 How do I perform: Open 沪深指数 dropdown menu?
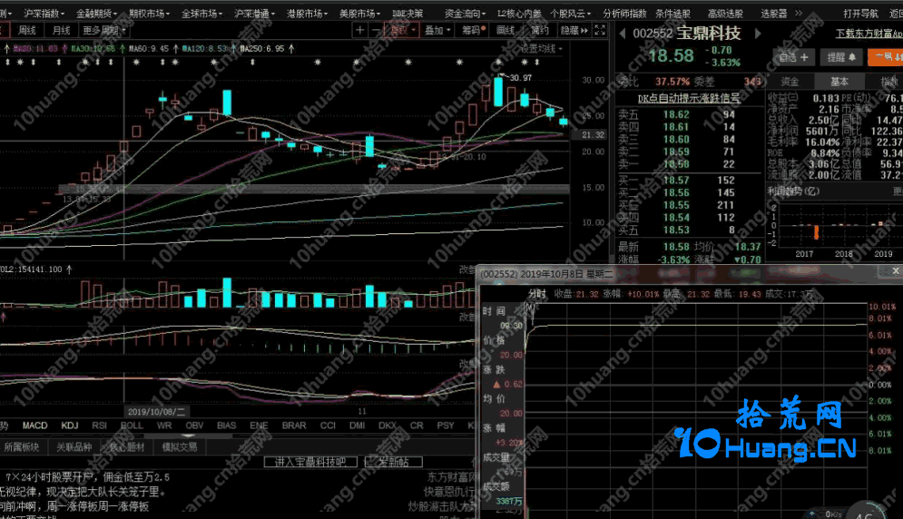(44, 14)
